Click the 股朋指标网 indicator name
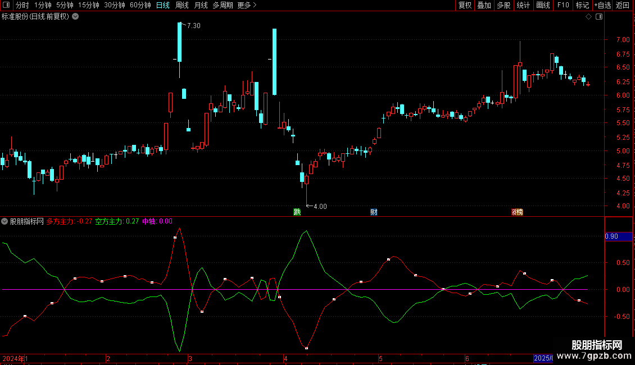The width and height of the screenshot is (635, 365). (27, 221)
